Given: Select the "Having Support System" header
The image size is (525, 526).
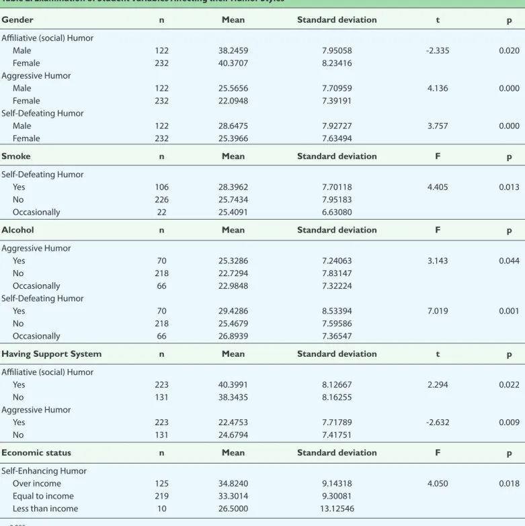Looking at the screenshot, I should click(51, 354).
